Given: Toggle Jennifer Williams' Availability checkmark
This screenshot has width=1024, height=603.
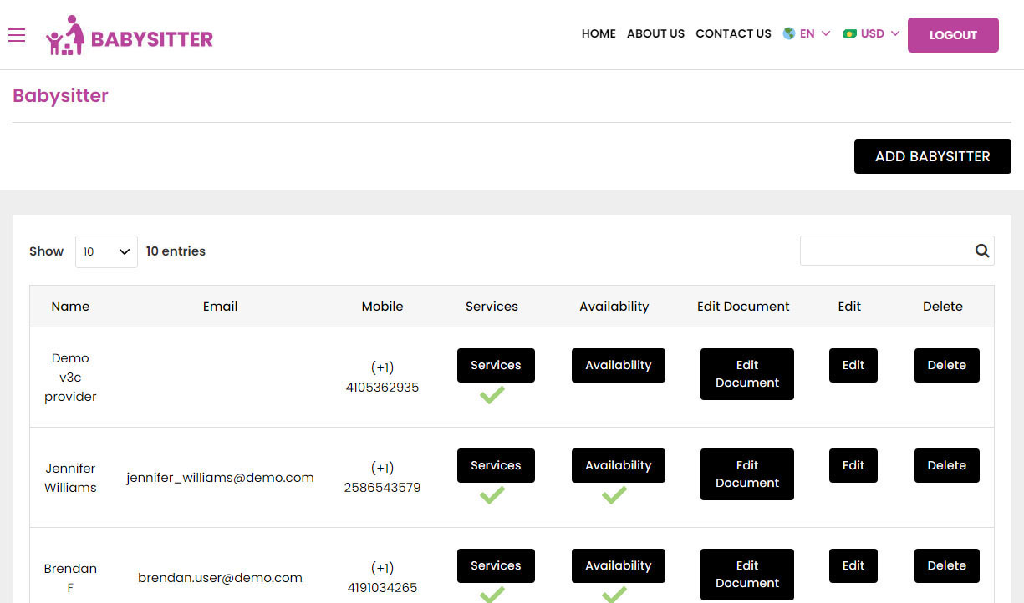Looking at the screenshot, I should pyautogui.click(x=613, y=495).
